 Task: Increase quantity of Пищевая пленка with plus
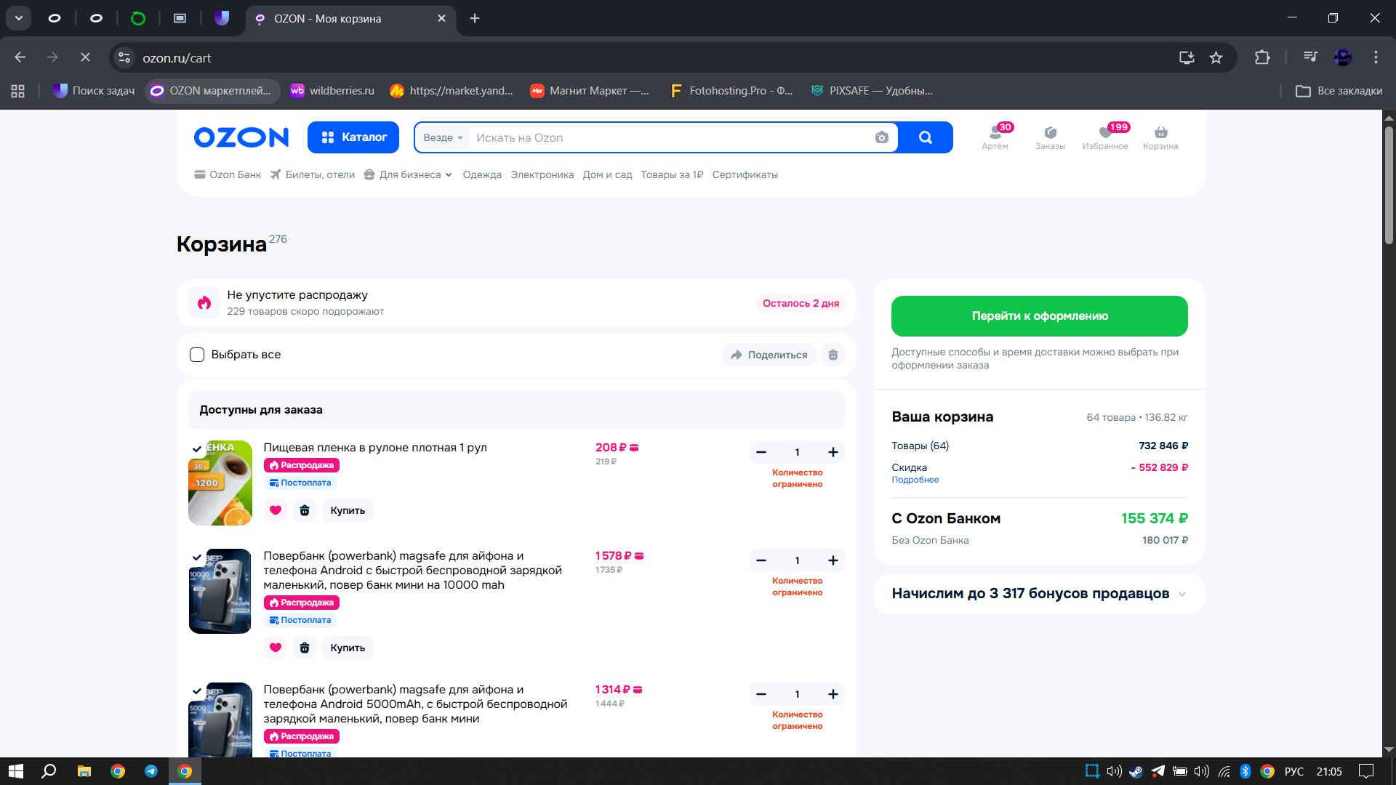coord(833,452)
